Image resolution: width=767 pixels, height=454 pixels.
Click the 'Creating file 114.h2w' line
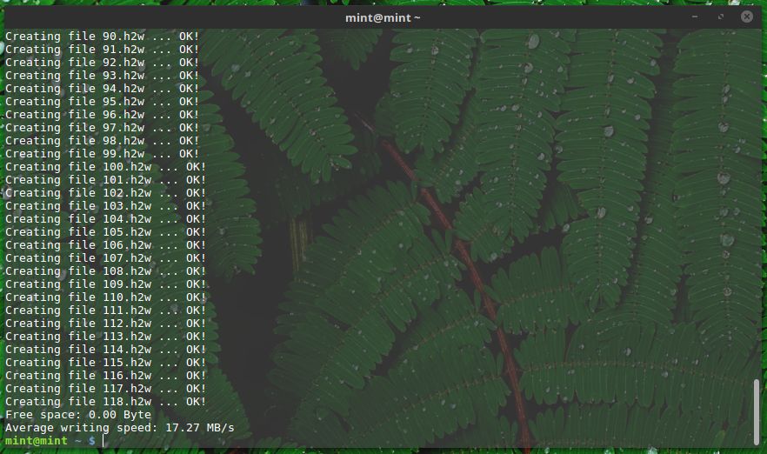[x=106, y=350]
